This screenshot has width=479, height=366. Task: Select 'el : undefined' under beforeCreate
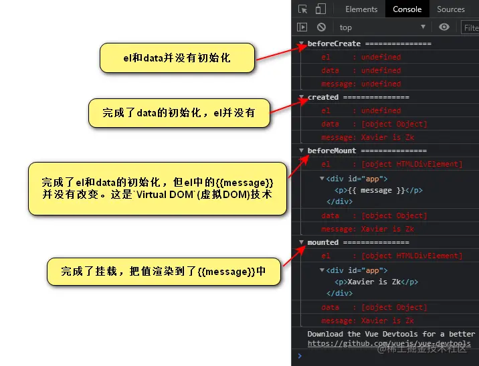[361, 57]
